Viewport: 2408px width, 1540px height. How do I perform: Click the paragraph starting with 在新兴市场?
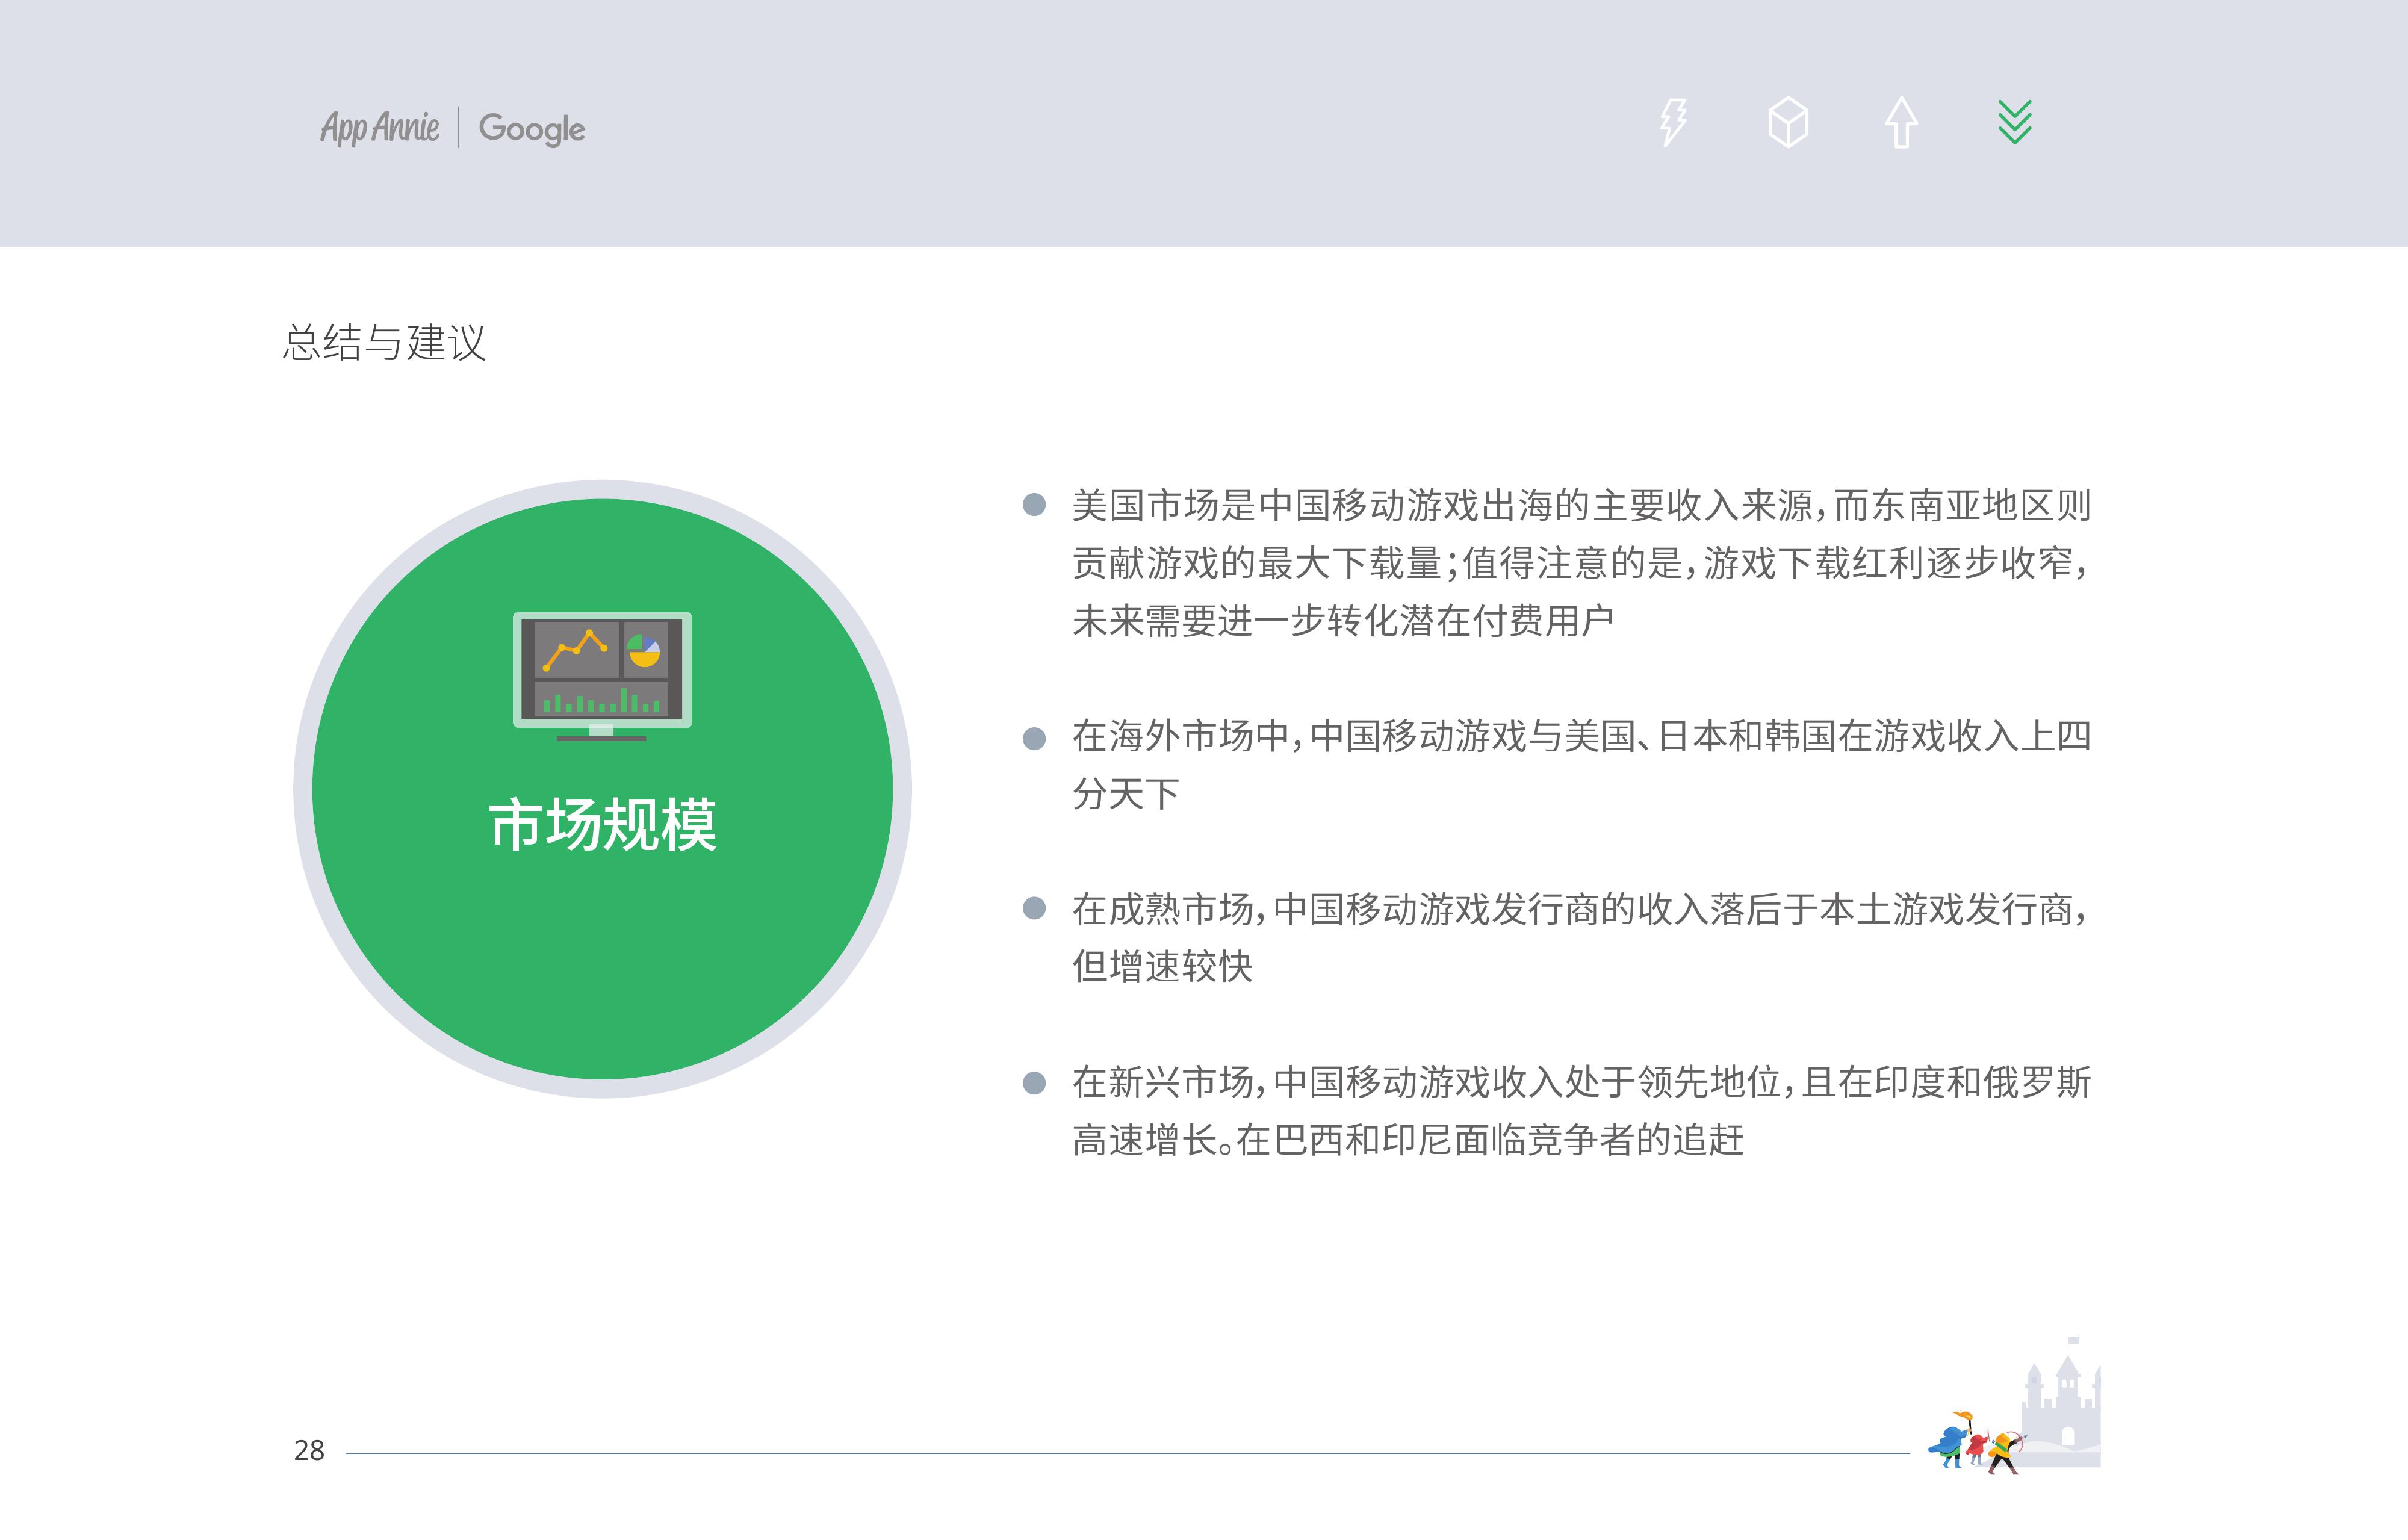pos(1580,1110)
